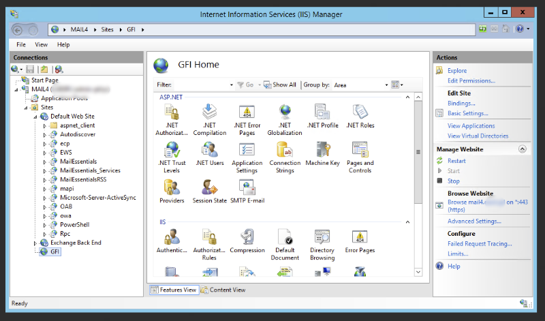Open the .NET Users feature
The image size is (545, 321).
(210, 154)
